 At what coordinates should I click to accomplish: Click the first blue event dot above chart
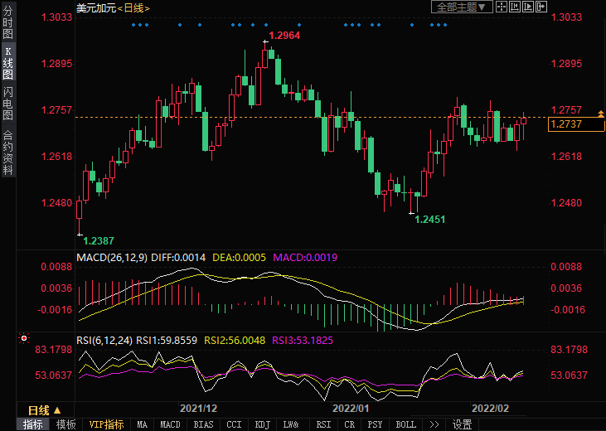(134, 25)
